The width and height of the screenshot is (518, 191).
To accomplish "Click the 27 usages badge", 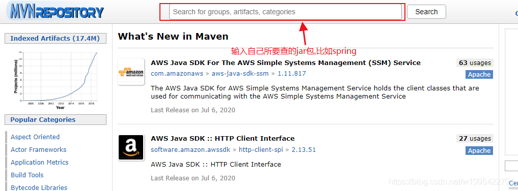I will 475,138.
